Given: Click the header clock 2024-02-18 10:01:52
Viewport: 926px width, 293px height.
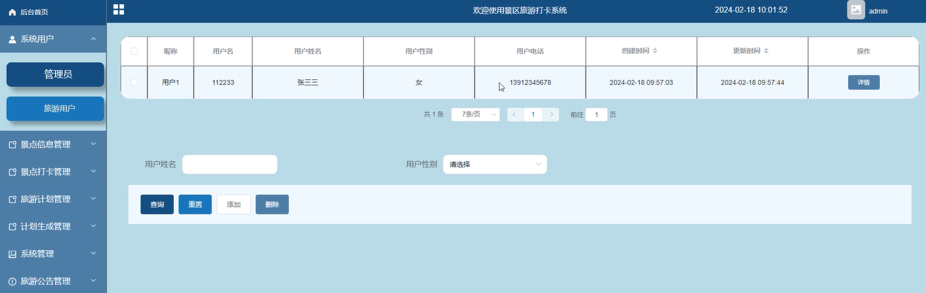Looking at the screenshot, I should tap(751, 10).
